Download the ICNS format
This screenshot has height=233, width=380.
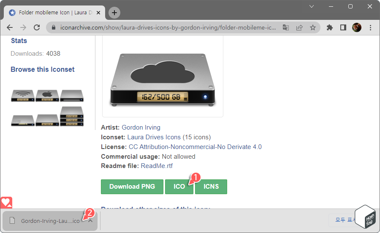(x=211, y=187)
